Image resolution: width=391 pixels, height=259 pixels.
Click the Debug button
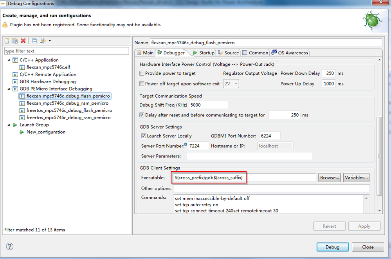point(333,247)
